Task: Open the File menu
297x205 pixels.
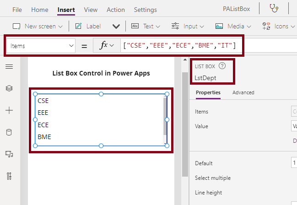Action: click(x=17, y=10)
